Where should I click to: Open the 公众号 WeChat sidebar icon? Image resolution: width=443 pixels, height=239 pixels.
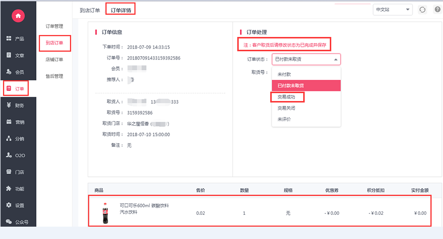pyautogui.click(x=9, y=222)
